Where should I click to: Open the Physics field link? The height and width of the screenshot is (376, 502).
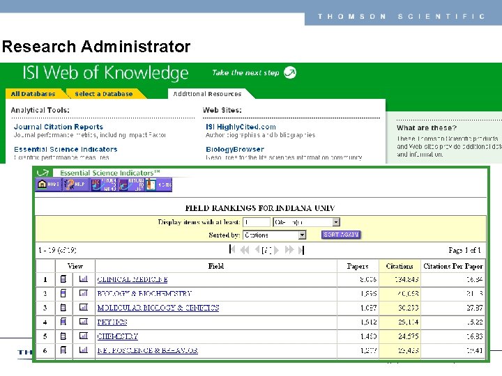pyautogui.click(x=112, y=322)
